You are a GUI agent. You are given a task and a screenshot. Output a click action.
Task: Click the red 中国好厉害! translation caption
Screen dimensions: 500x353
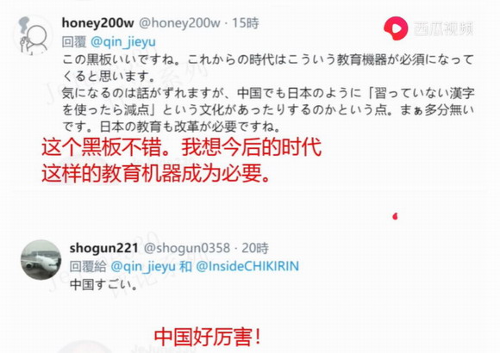[x=208, y=337]
